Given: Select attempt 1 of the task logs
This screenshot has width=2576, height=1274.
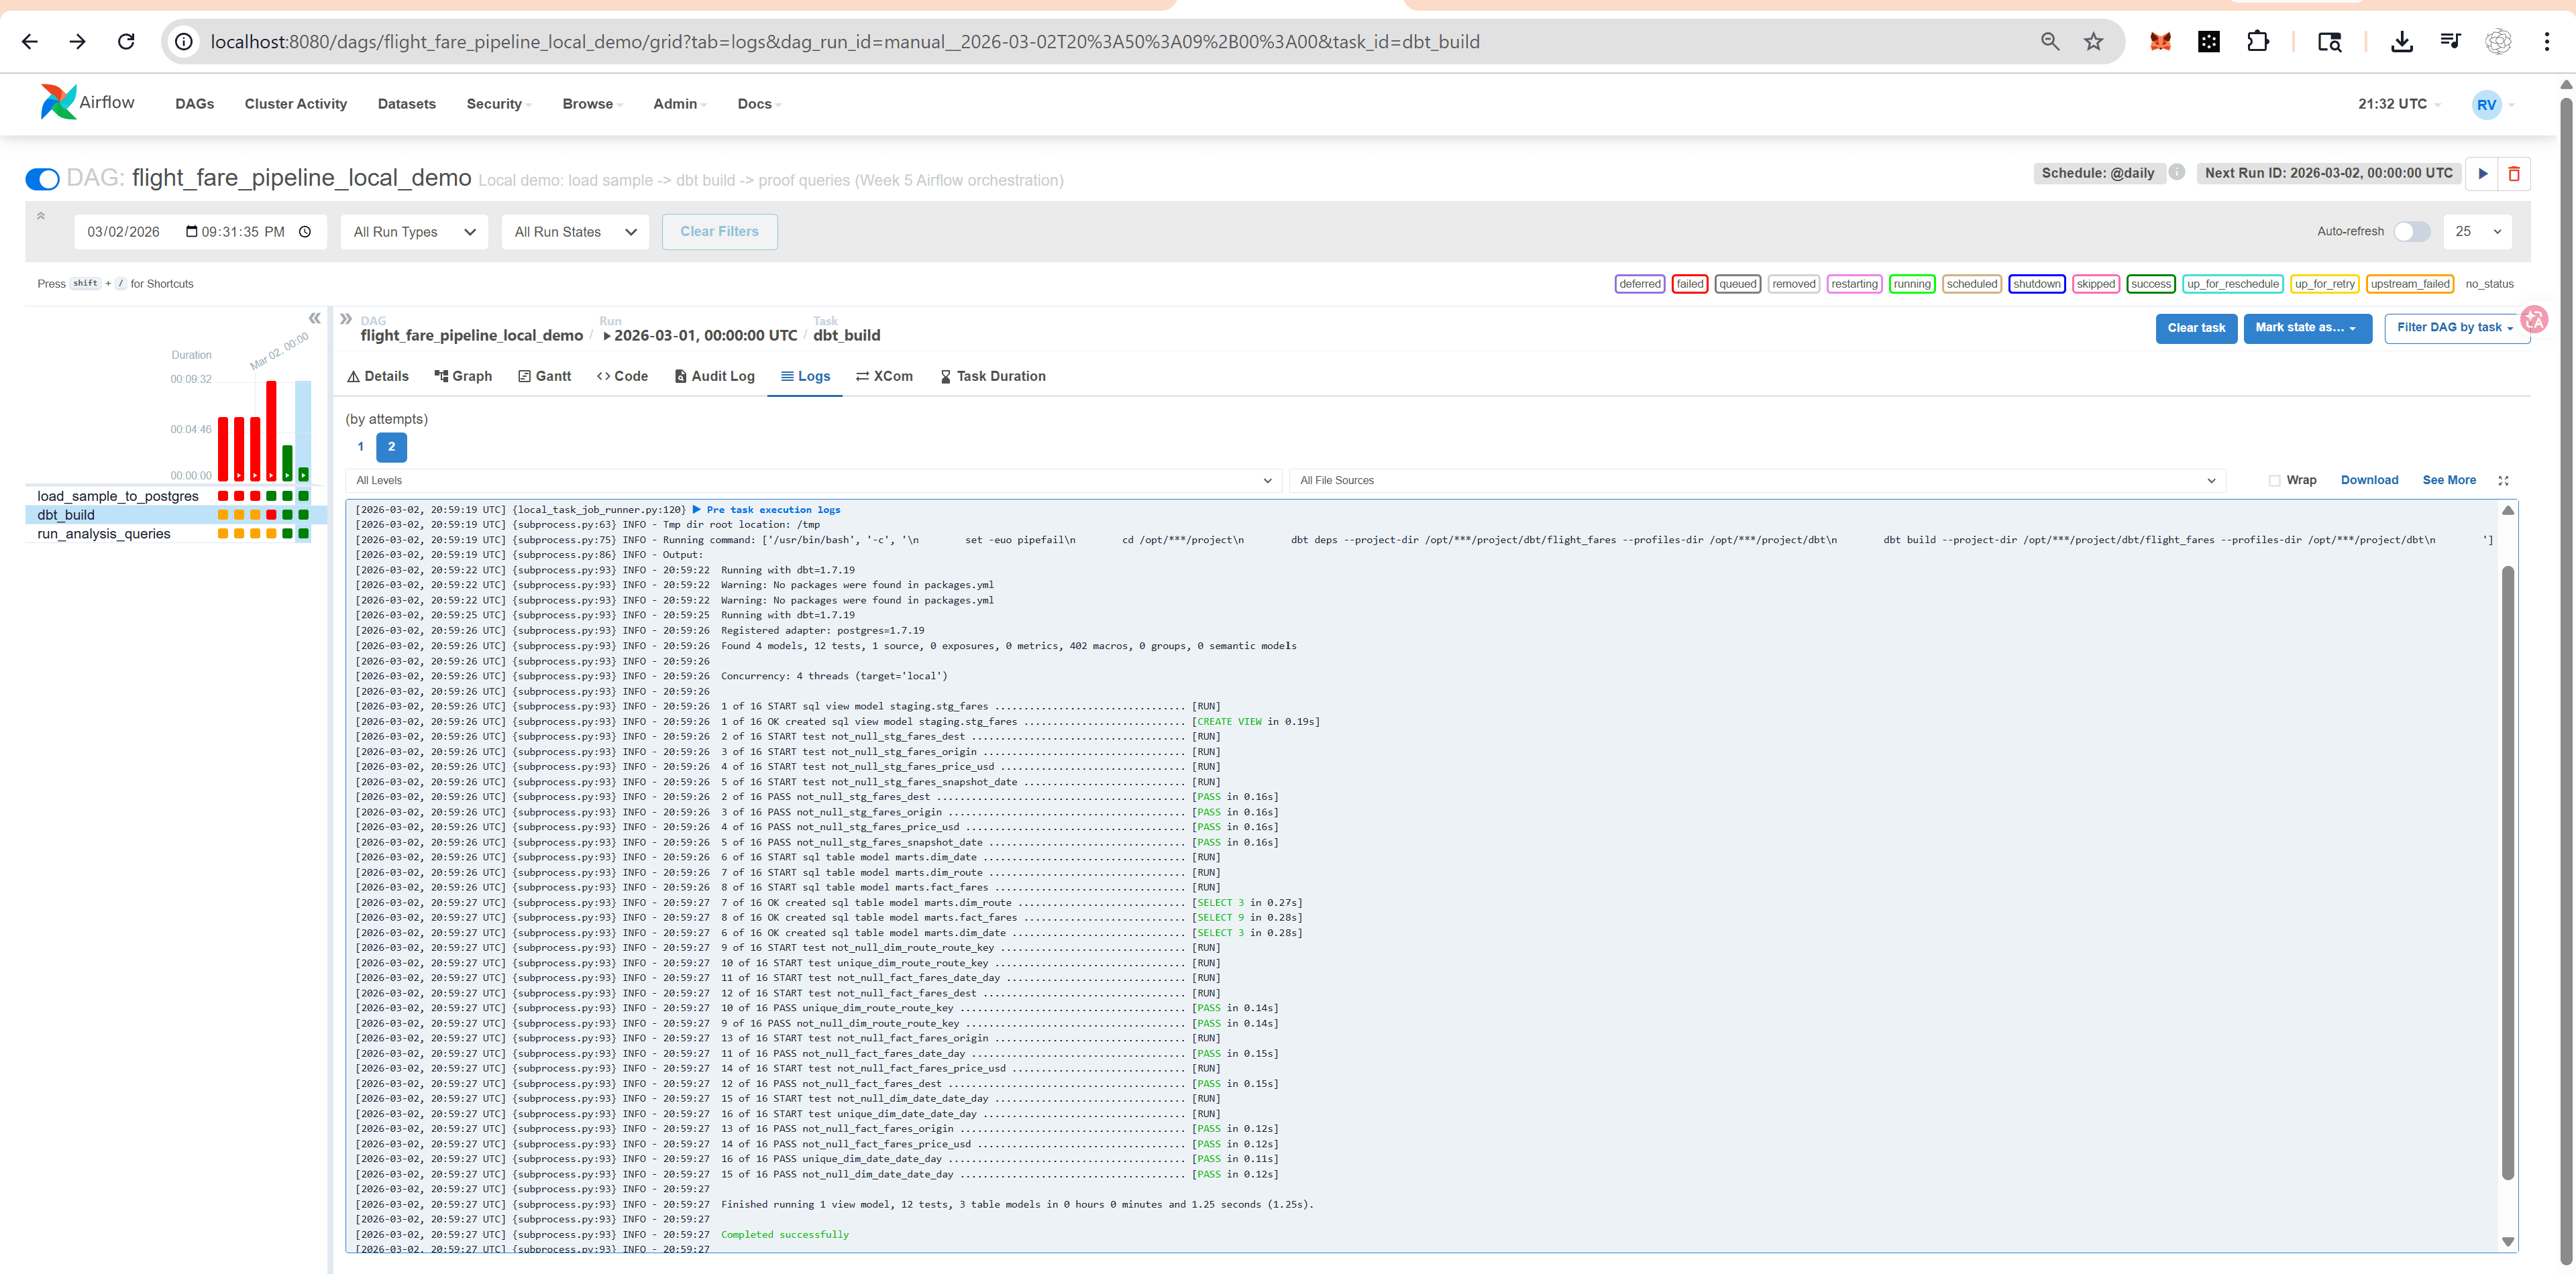Looking at the screenshot, I should point(360,447).
